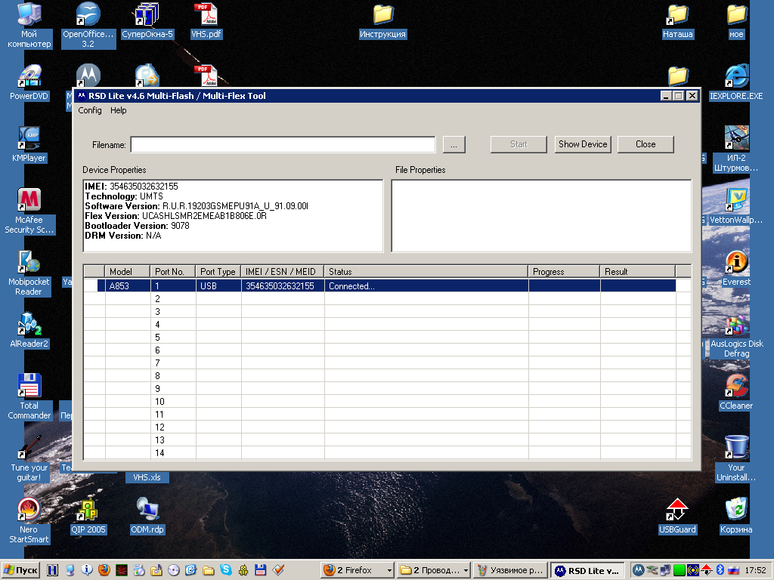Launch AlReader2 from the desktop

(x=29, y=331)
